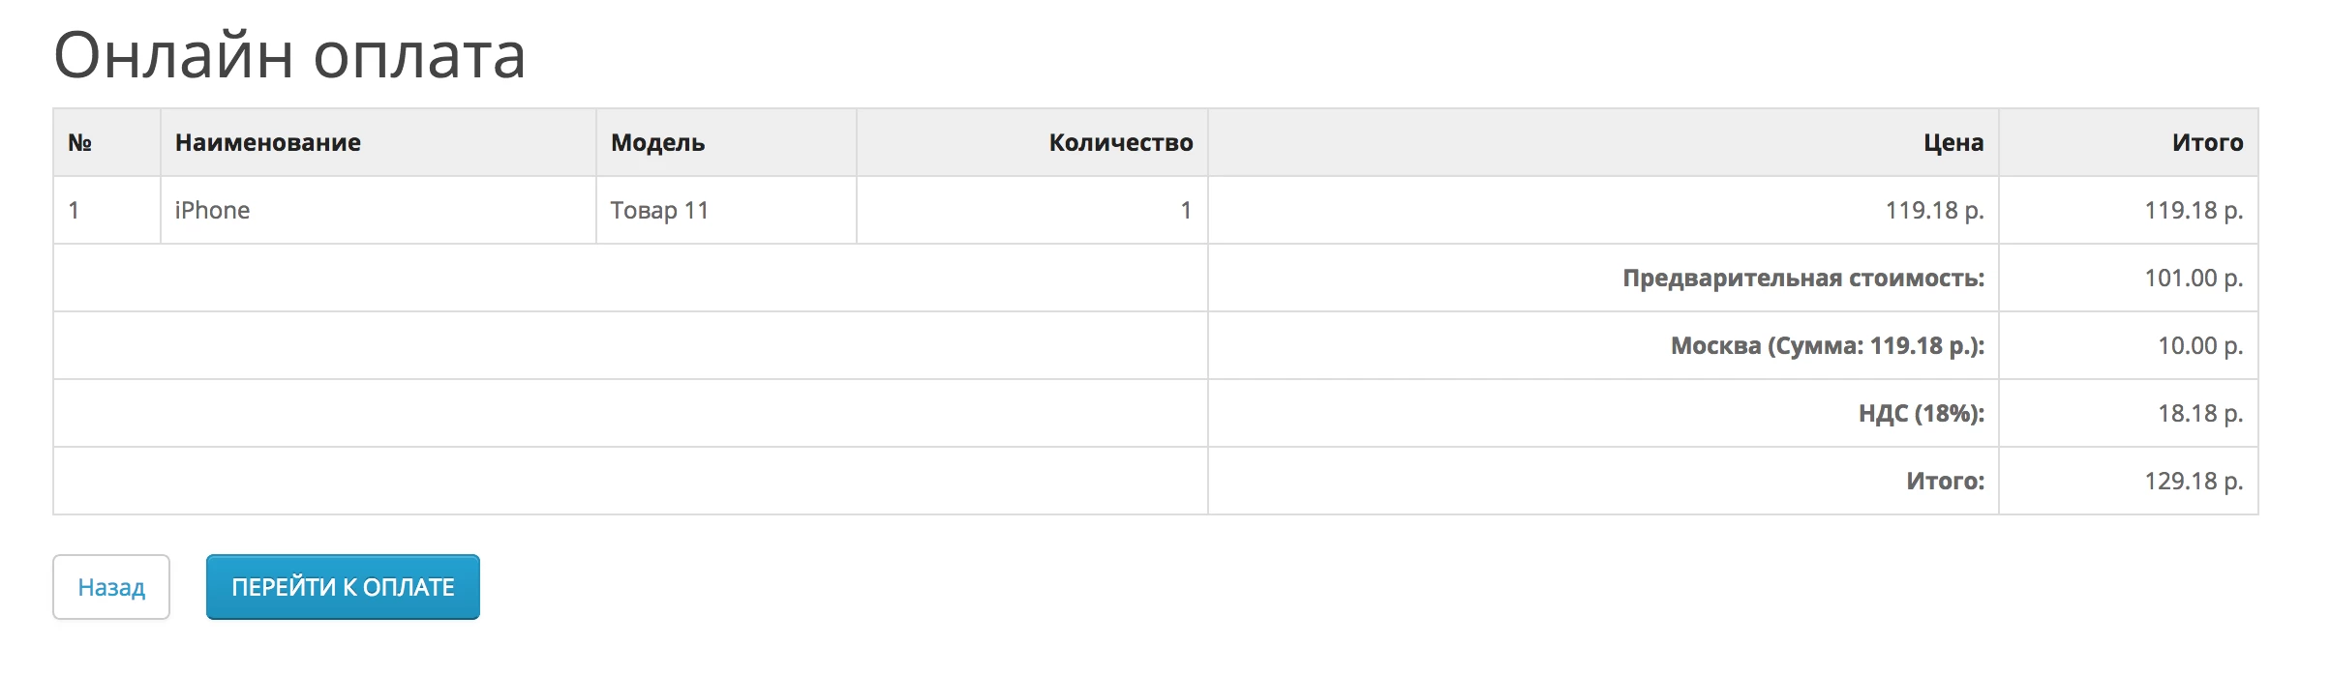Screen dimensions: 2331x675
Task: Click the Цена column header
Action: tap(1953, 142)
